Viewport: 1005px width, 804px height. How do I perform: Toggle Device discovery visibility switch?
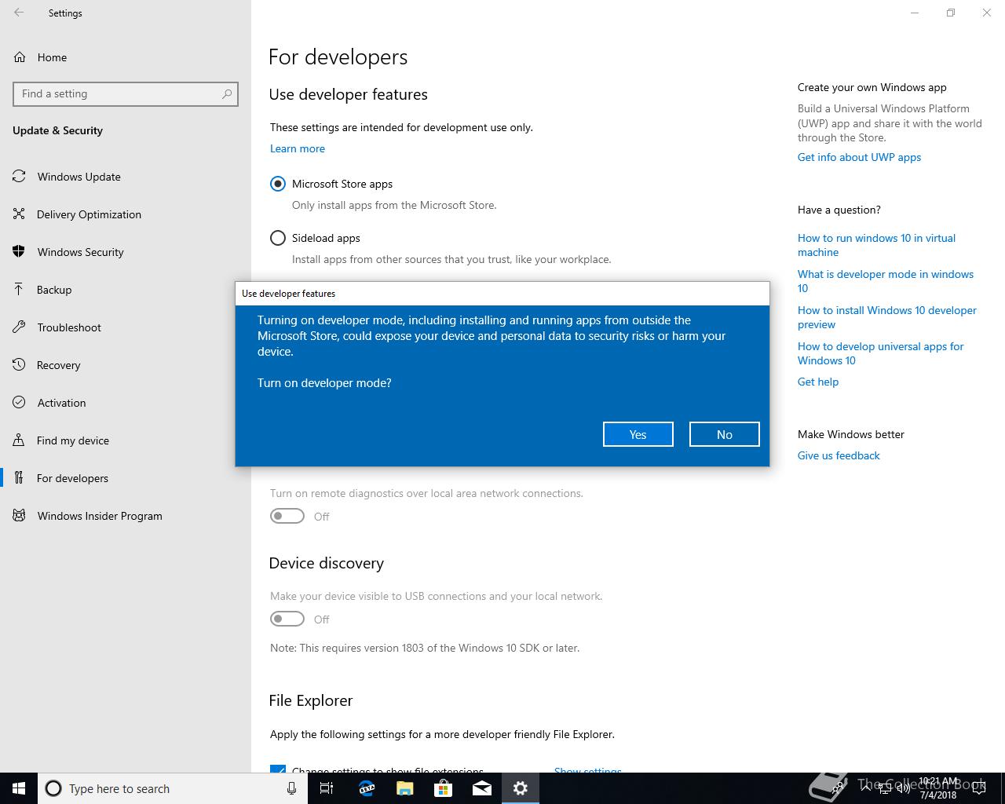[287, 619]
